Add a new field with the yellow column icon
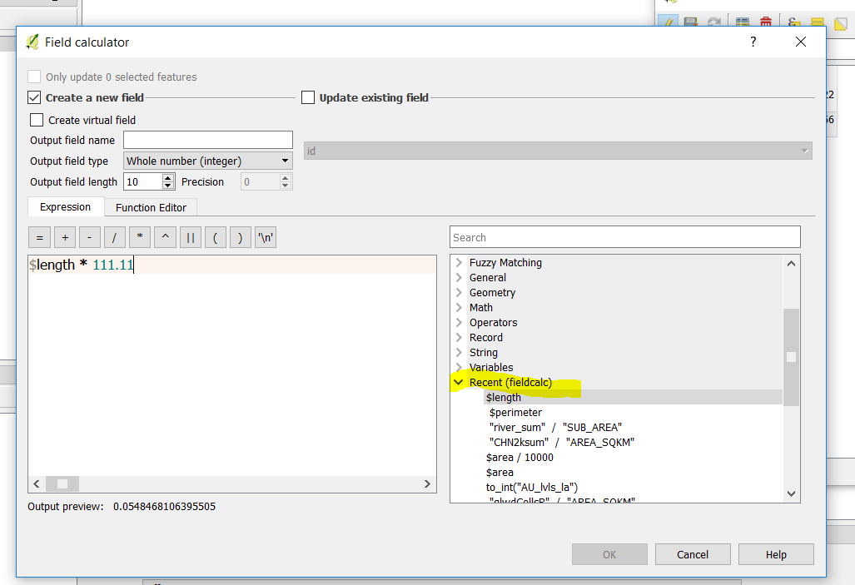The height and width of the screenshot is (585, 855). [x=818, y=21]
